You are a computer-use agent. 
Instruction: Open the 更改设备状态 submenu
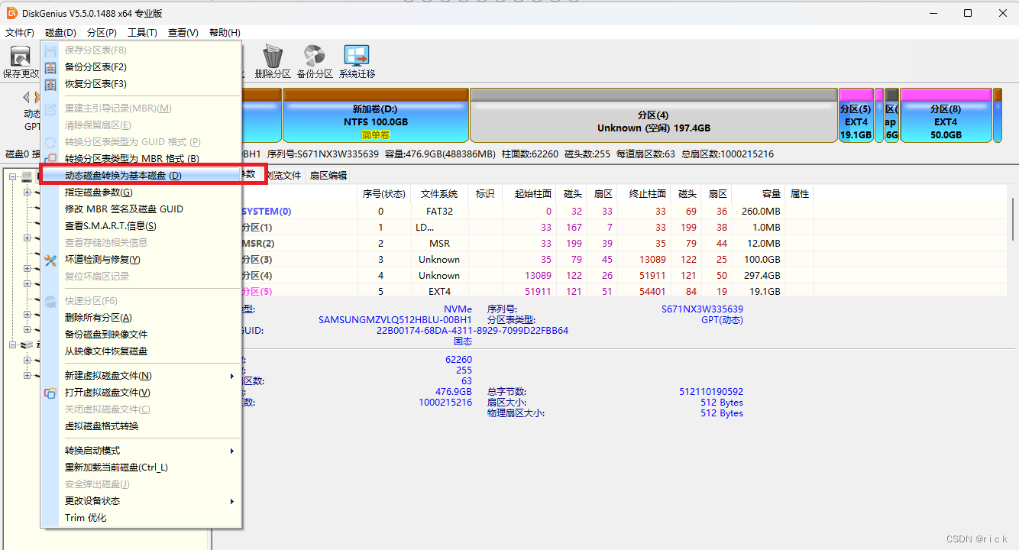(x=141, y=501)
